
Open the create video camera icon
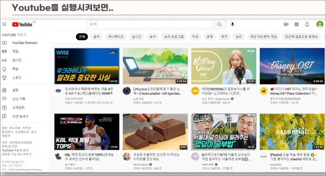(x=286, y=24)
